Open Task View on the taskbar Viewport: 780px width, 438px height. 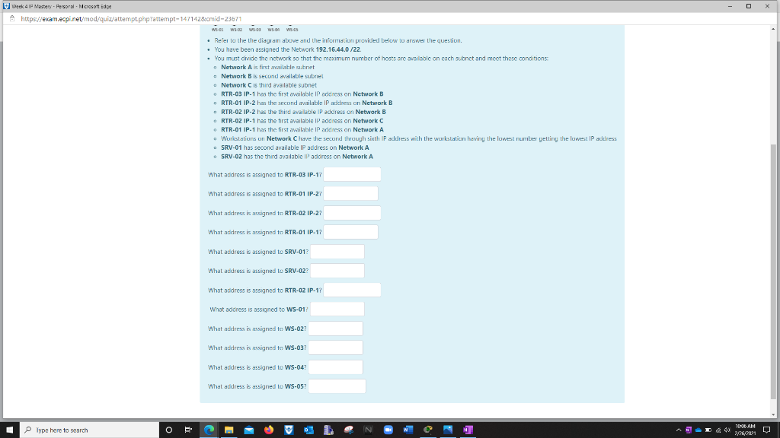(x=188, y=430)
